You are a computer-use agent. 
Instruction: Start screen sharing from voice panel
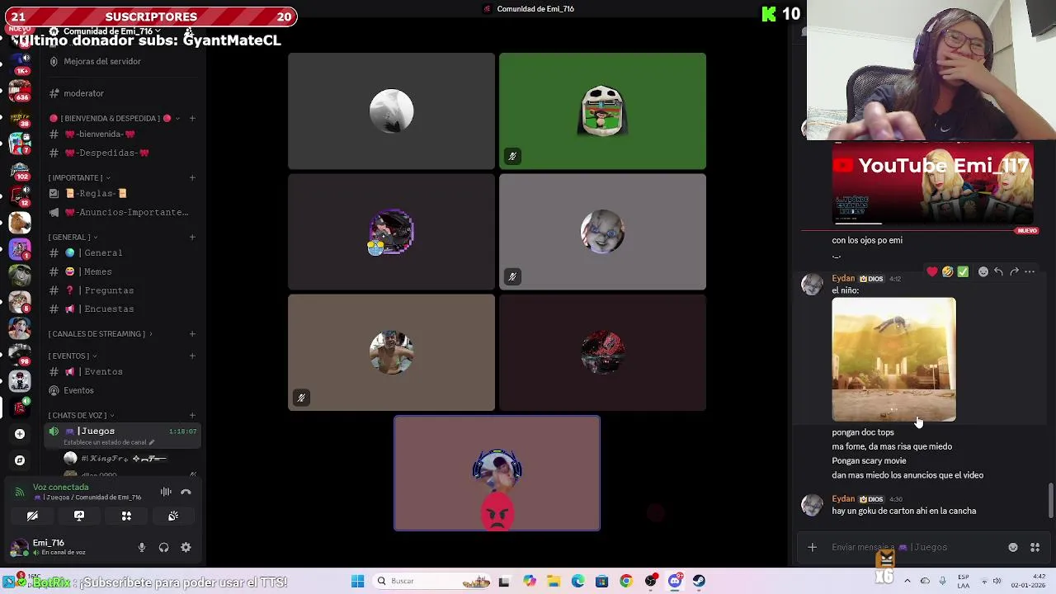(x=79, y=516)
